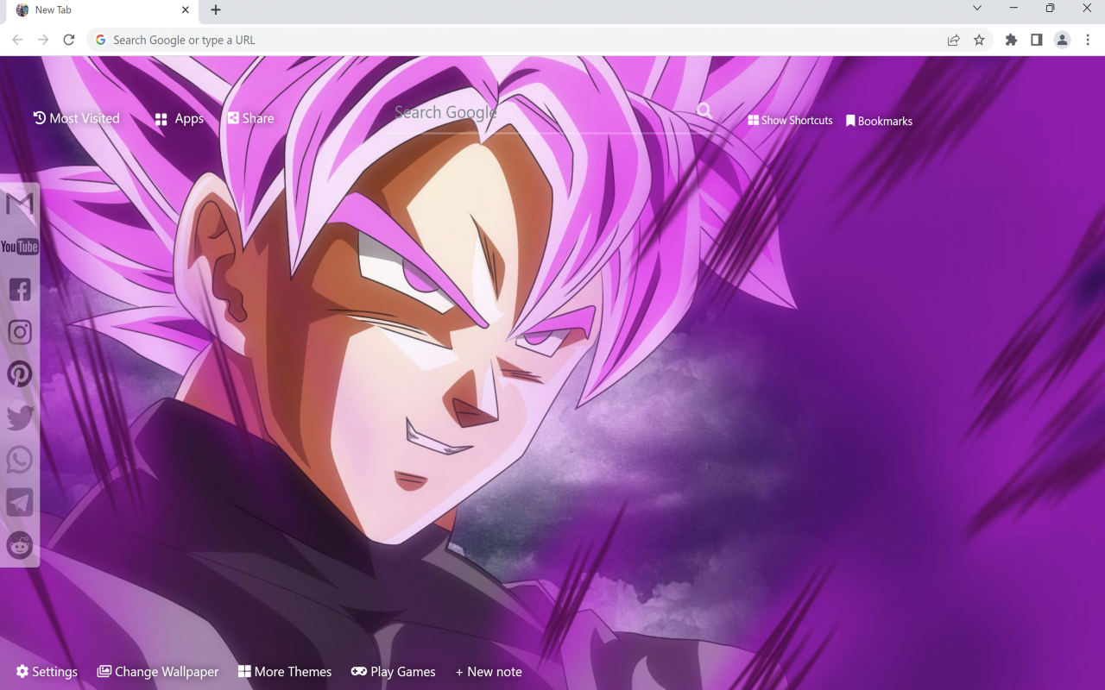This screenshot has height=690, width=1105.
Task: Open Play Games
Action: click(393, 672)
